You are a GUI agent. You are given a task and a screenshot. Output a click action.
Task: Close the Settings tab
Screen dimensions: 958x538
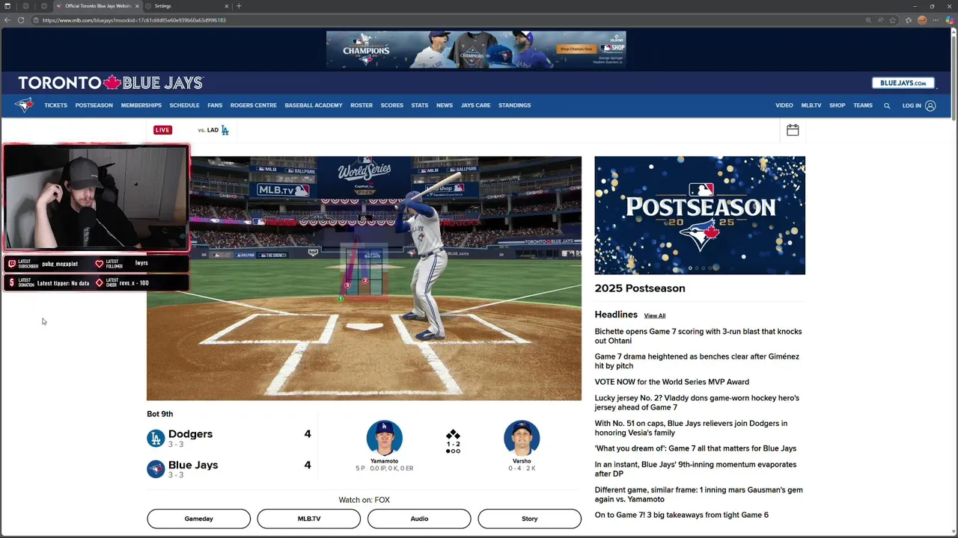pos(227,6)
